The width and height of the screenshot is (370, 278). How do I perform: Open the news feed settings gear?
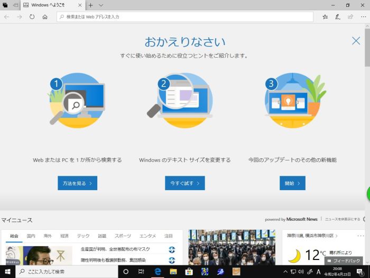(x=365, y=219)
